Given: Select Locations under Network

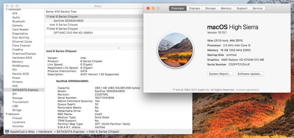Looking at the screenshot, I should pos(19,122).
